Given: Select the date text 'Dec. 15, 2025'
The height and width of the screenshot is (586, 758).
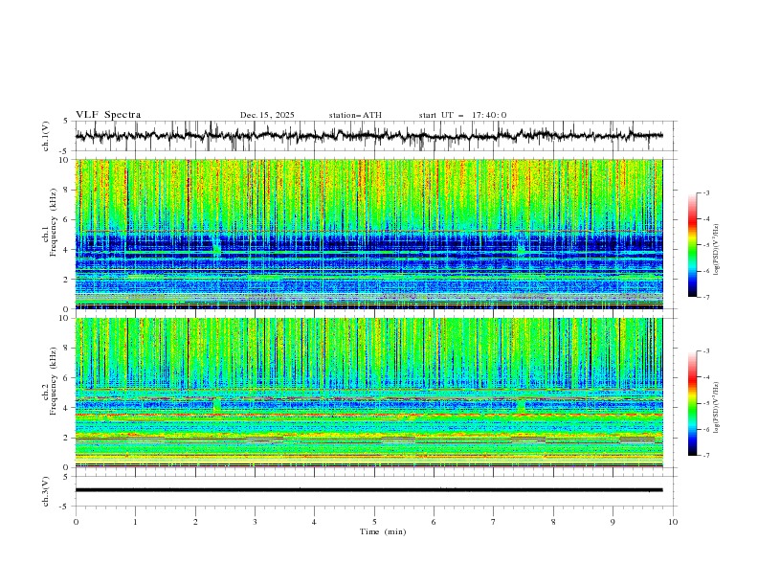Looking at the screenshot, I should click(267, 115).
